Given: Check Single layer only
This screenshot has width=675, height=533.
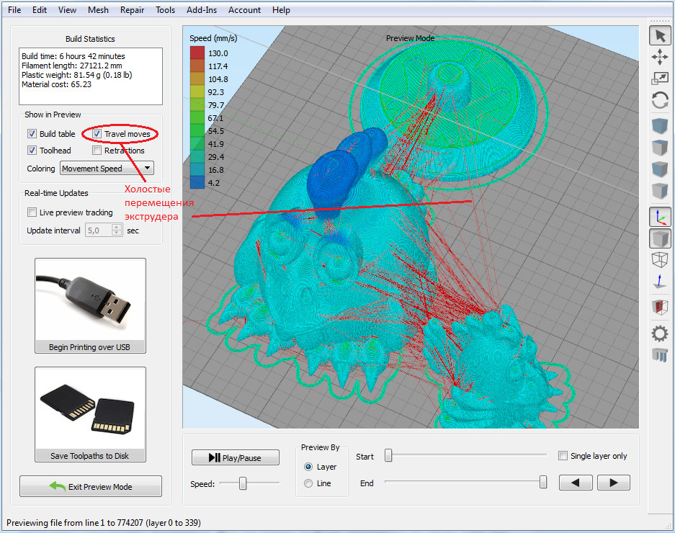Looking at the screenshot, I should 563,455.
